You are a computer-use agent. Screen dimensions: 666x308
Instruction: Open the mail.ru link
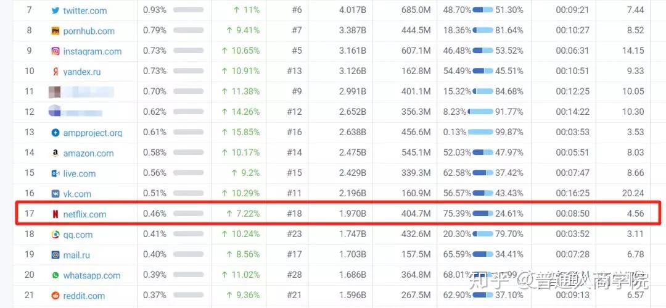pyautogui.click(x=76, y=256)
